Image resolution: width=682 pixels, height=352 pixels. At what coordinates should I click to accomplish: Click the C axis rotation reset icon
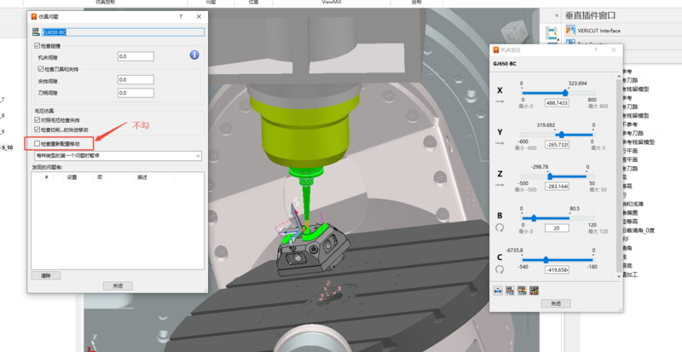pos(499,268)
